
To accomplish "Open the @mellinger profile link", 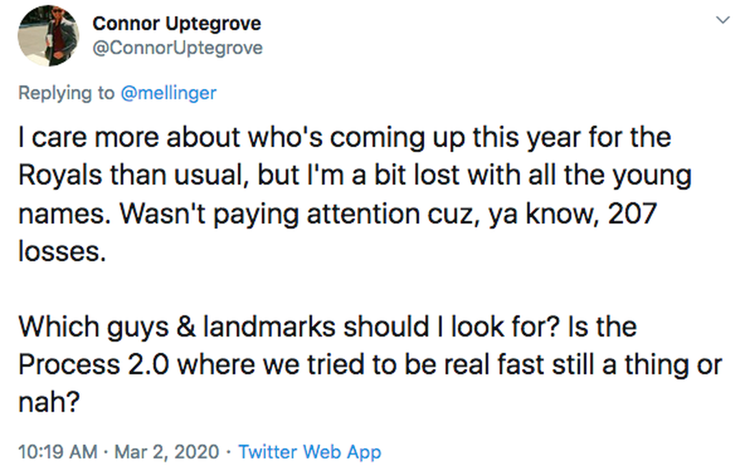I will click(x=167, y=93).
